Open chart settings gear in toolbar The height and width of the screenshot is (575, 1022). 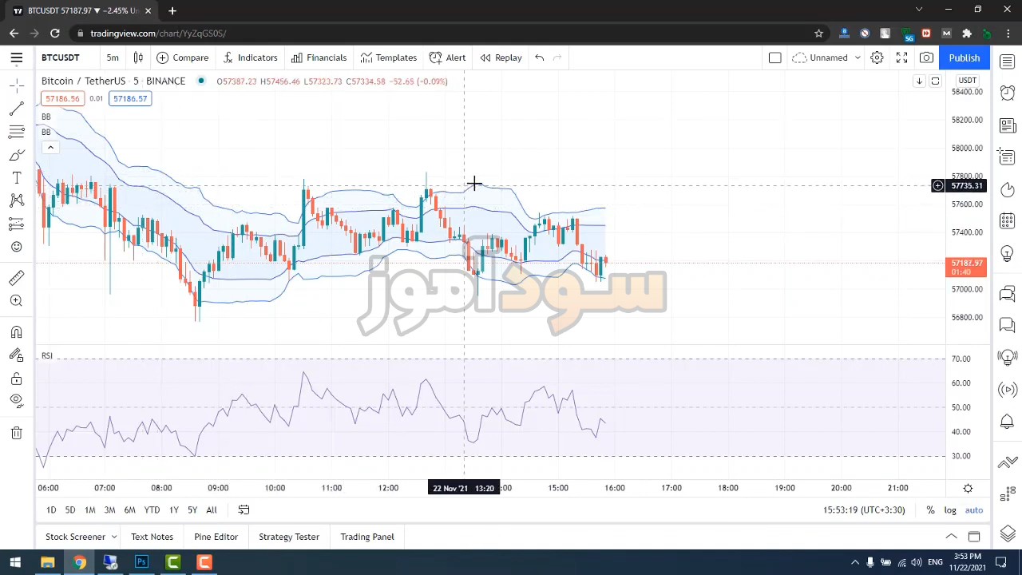click(x=877, y=57)
